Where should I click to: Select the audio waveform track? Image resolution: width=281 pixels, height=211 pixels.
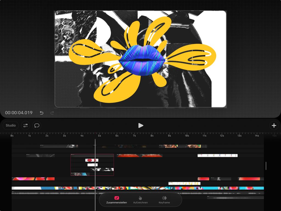point(55,193)
